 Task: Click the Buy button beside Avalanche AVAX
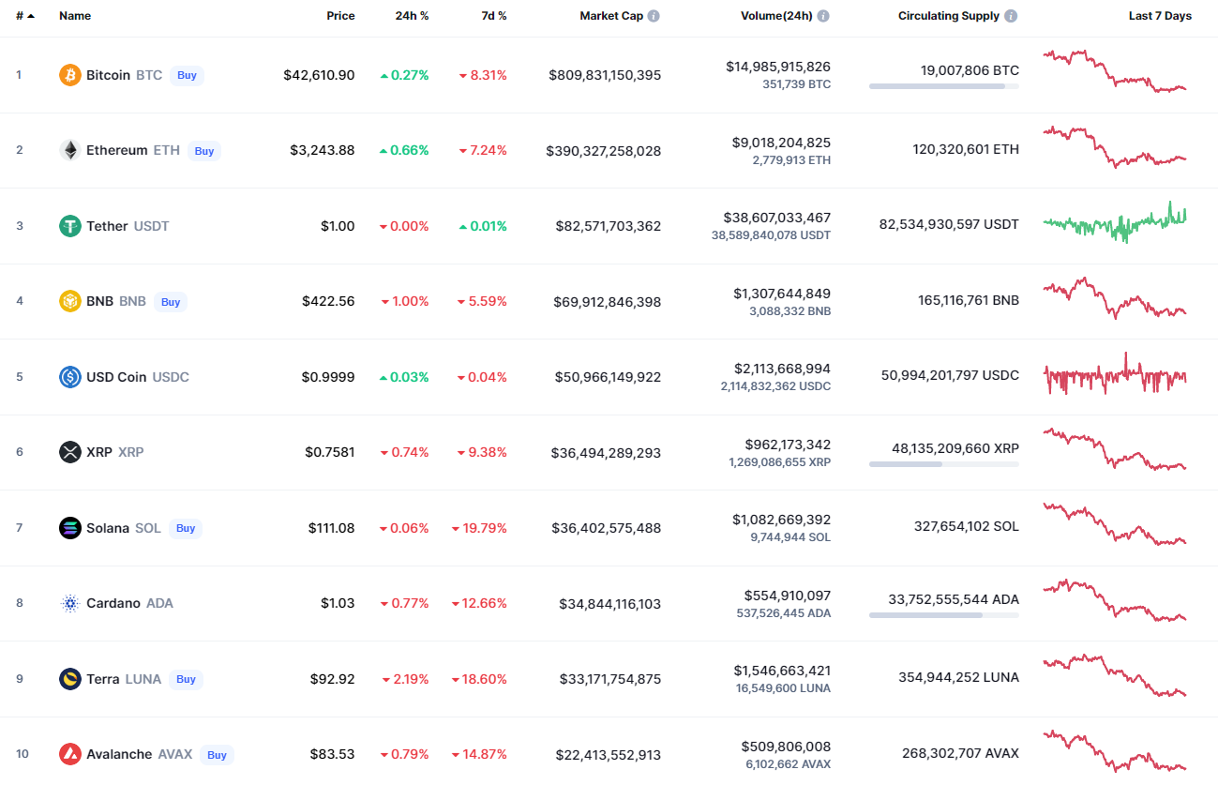click(x=217, y=754)
